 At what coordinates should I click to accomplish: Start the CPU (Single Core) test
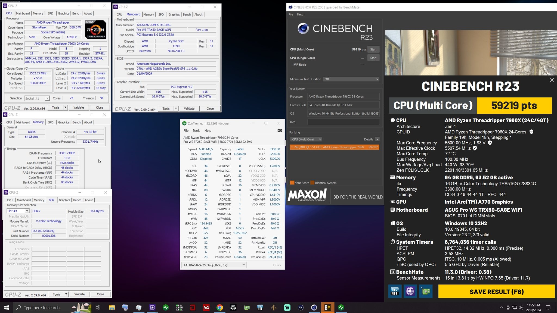tap(373, 58)
